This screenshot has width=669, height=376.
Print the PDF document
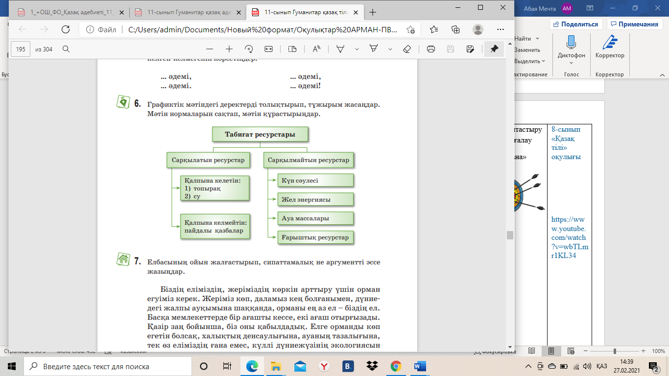(431, 49)
